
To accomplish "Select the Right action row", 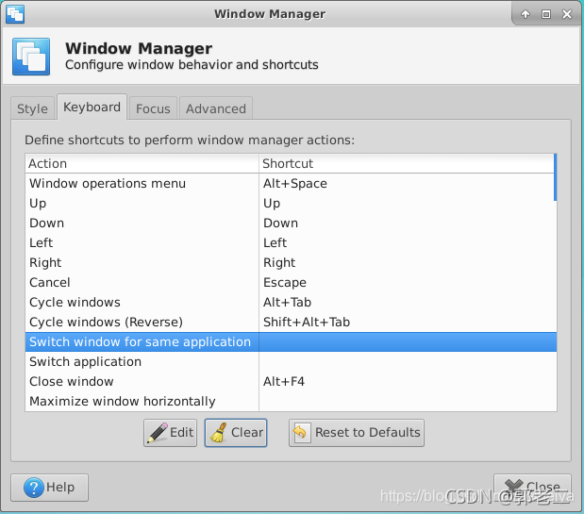I will tap(291, 262).
